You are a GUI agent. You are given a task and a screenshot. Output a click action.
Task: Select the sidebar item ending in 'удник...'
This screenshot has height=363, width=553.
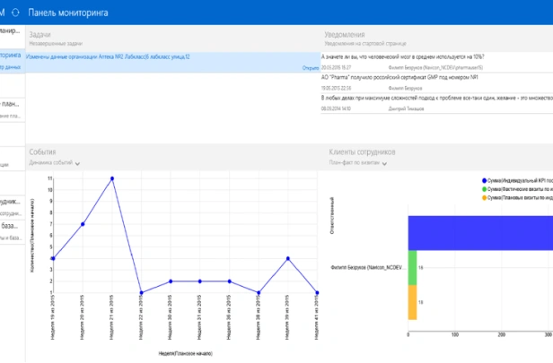pyautogui.click(x=13, y=202)
